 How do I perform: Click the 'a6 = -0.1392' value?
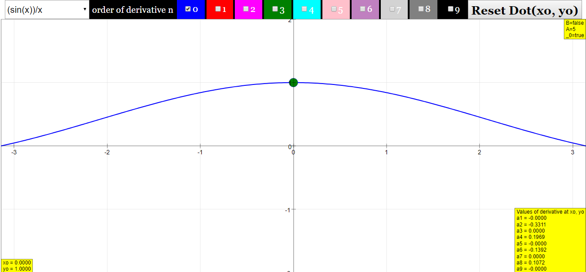(x=531, y=250)
